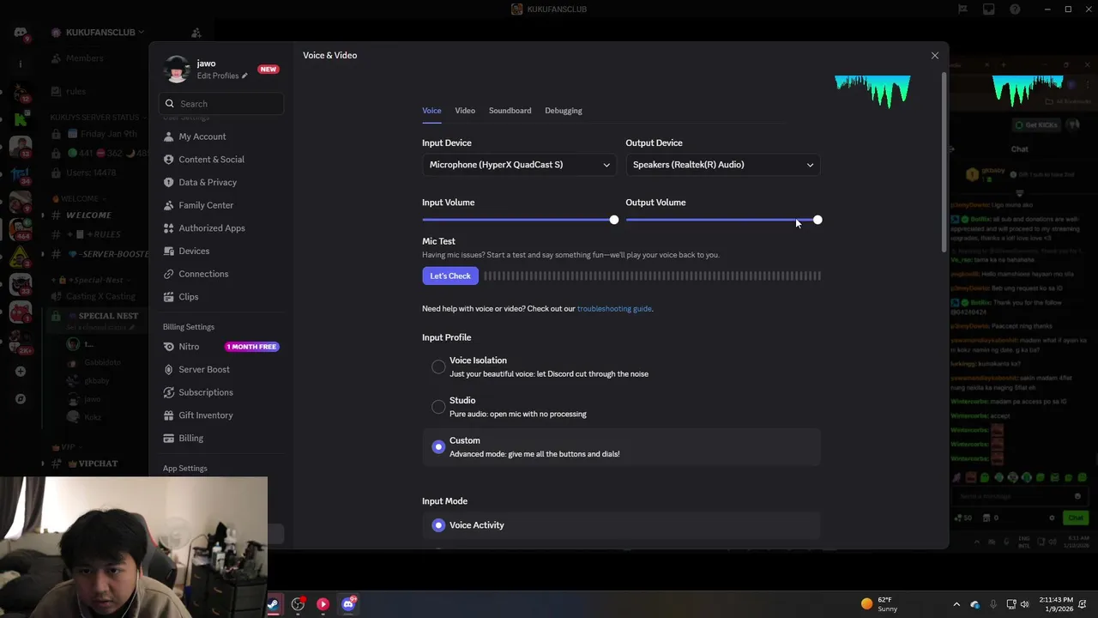This screenshot has width=1098, height=618.
Task: Open Data & Privacy settings
Action: (x=208, y=182)
